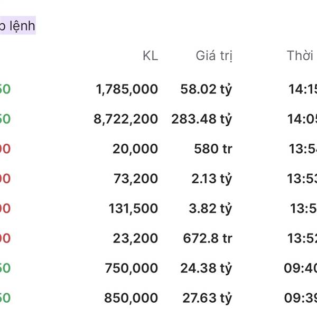Select the 8,722,200 volume row

pyautogui.click(x=158, y=119)
